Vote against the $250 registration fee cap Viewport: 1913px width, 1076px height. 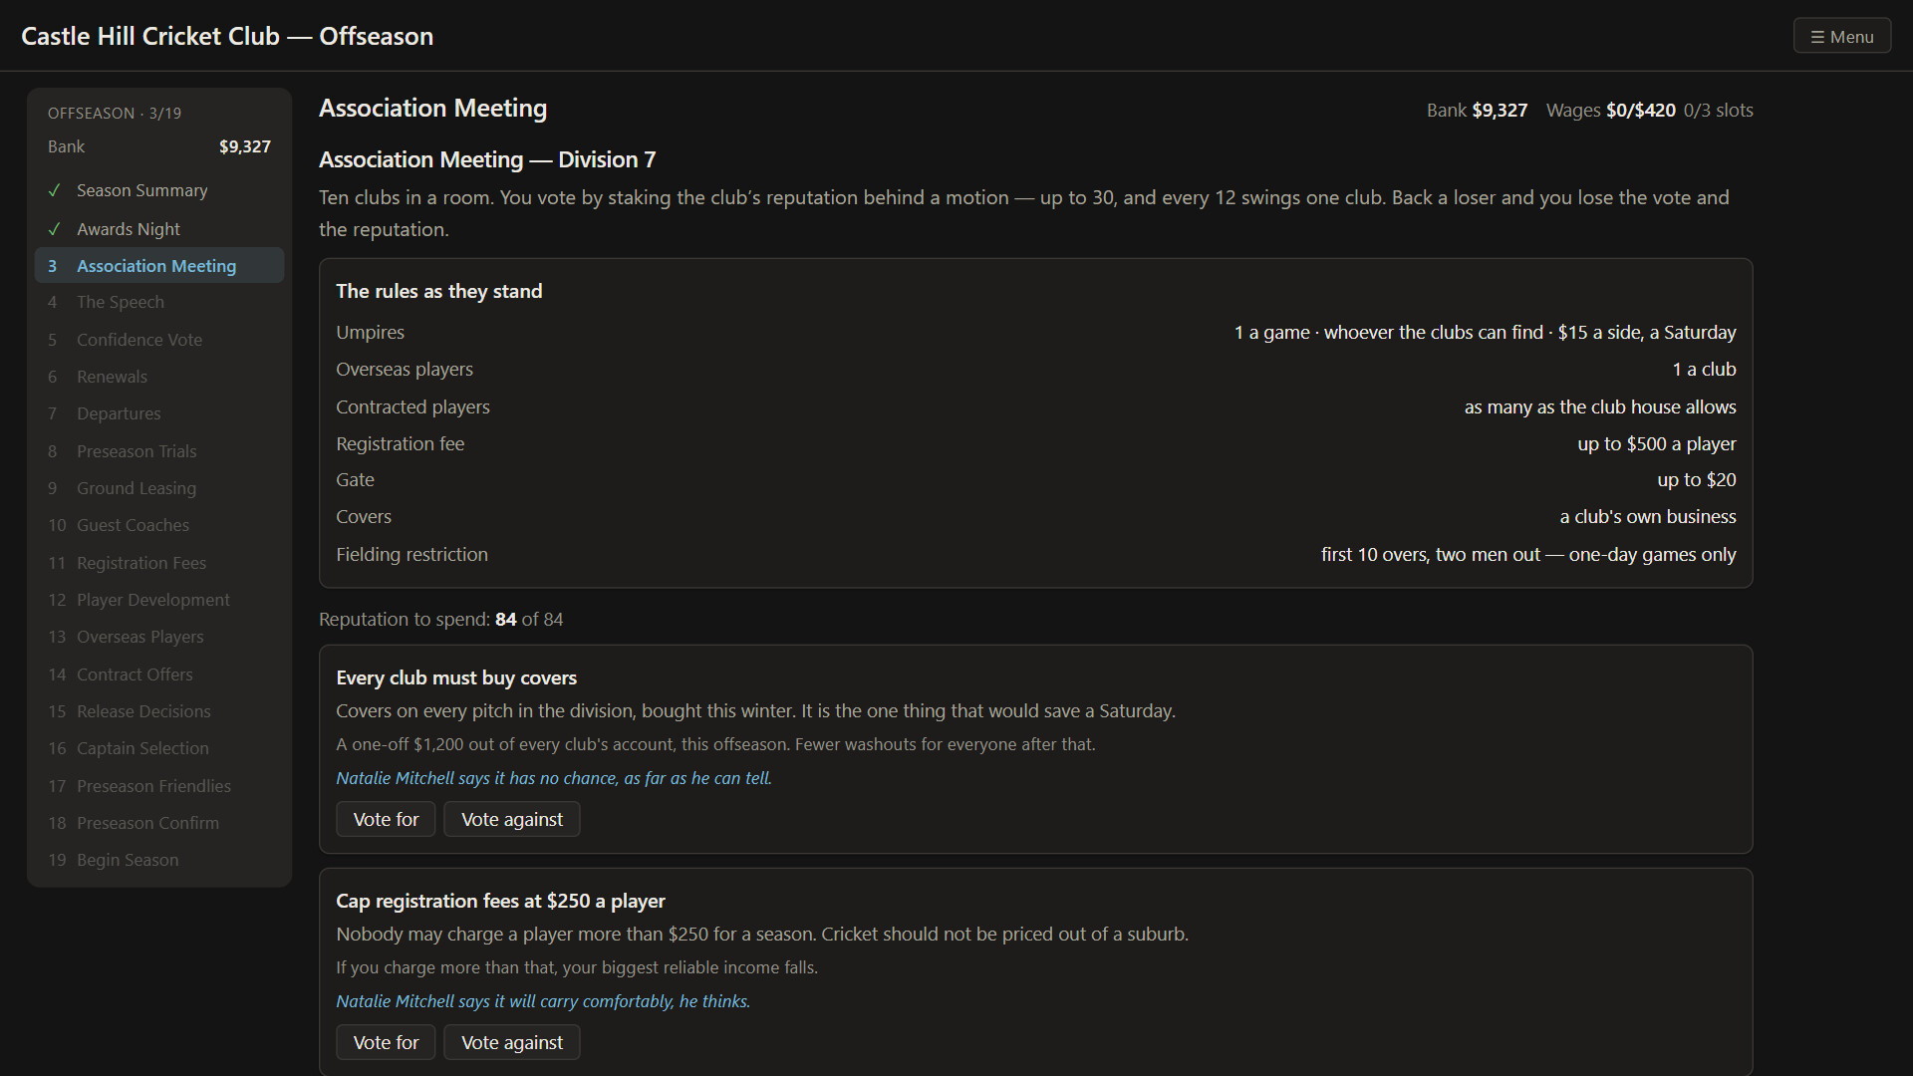point(511,1042)
